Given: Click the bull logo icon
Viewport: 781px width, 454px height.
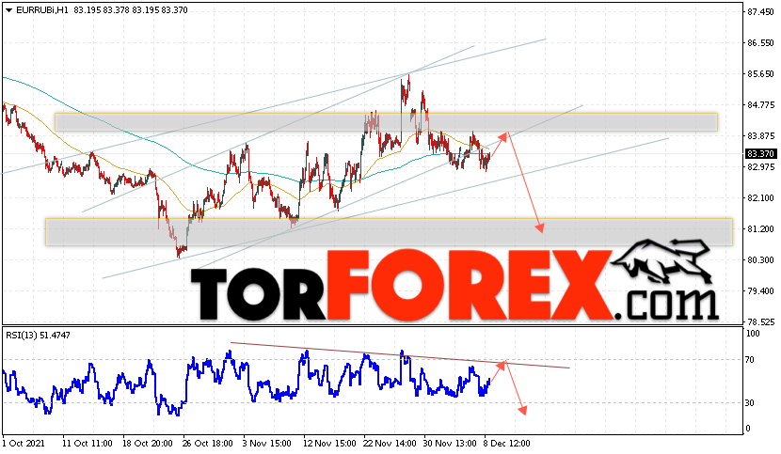Looking at the screenshot, I should [x=661, y=261].
